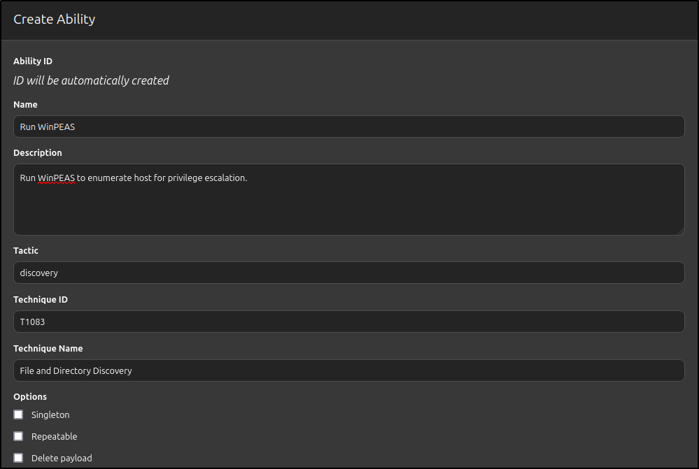This screenshot has width=699, height=469.
Task: Click the Technique ID field with T1083
Action: 349,322
